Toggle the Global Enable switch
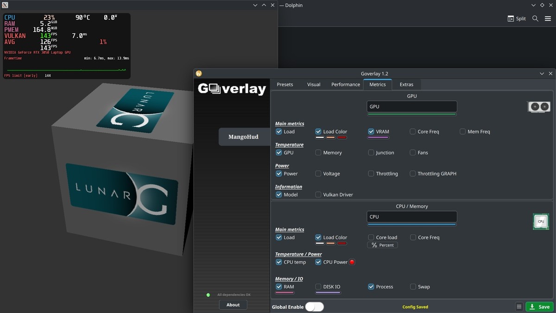Image resolution: width=556 pixels, height=313 pixels. (x=315, y=307)
